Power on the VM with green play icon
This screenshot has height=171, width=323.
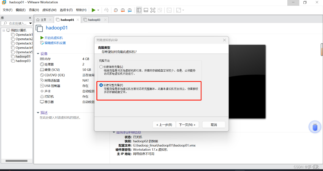(x=93, y=10)
